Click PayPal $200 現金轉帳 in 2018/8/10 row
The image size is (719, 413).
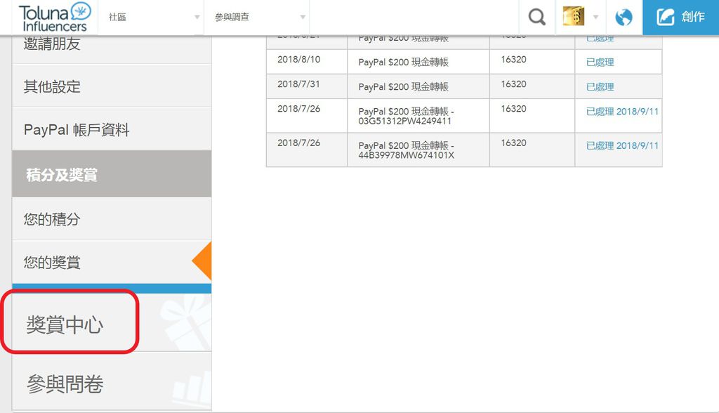click(404, 62)
